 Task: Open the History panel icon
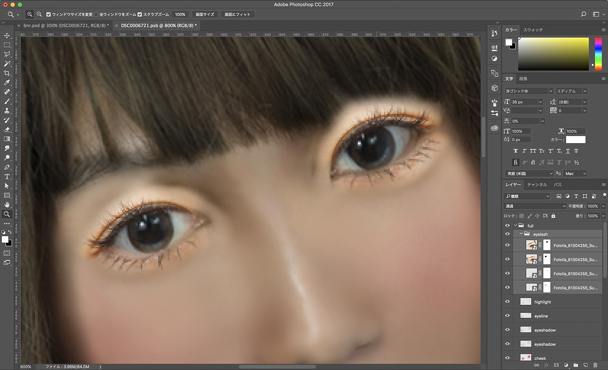[x=494, y=33]
